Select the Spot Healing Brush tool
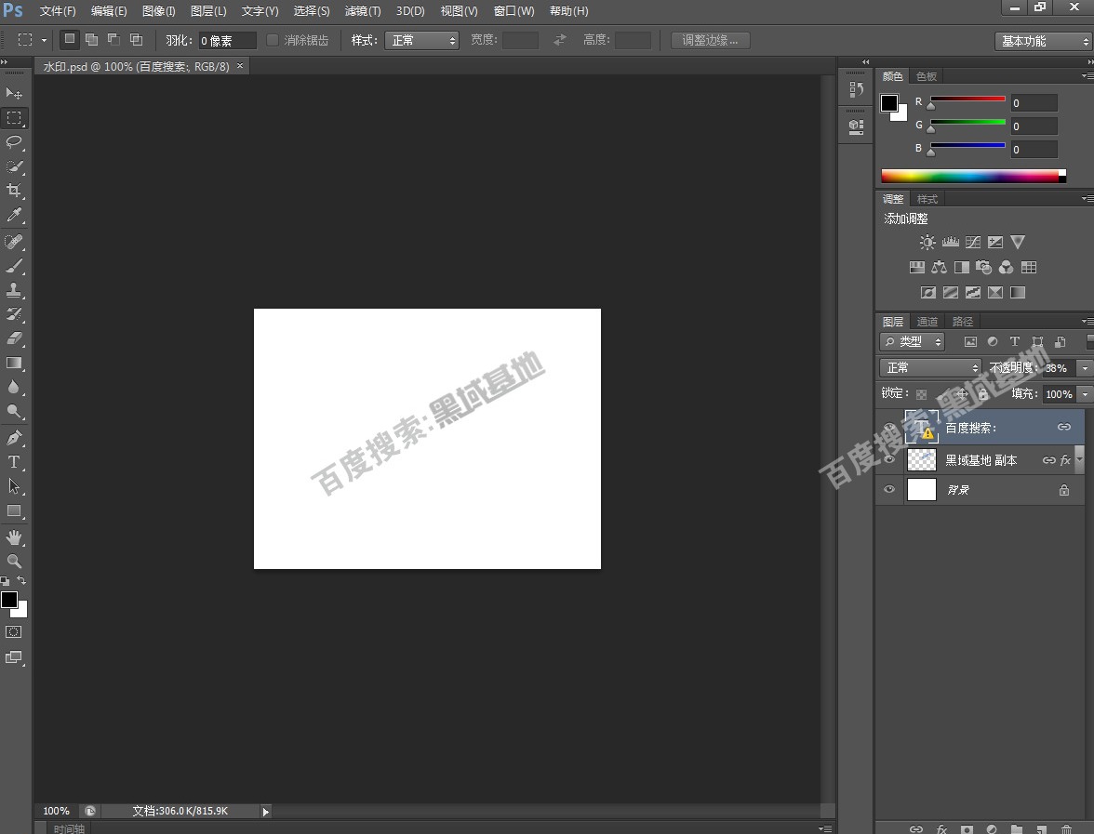 (x=14, y=242)
